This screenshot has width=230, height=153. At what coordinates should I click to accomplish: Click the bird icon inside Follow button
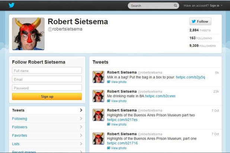194,22
